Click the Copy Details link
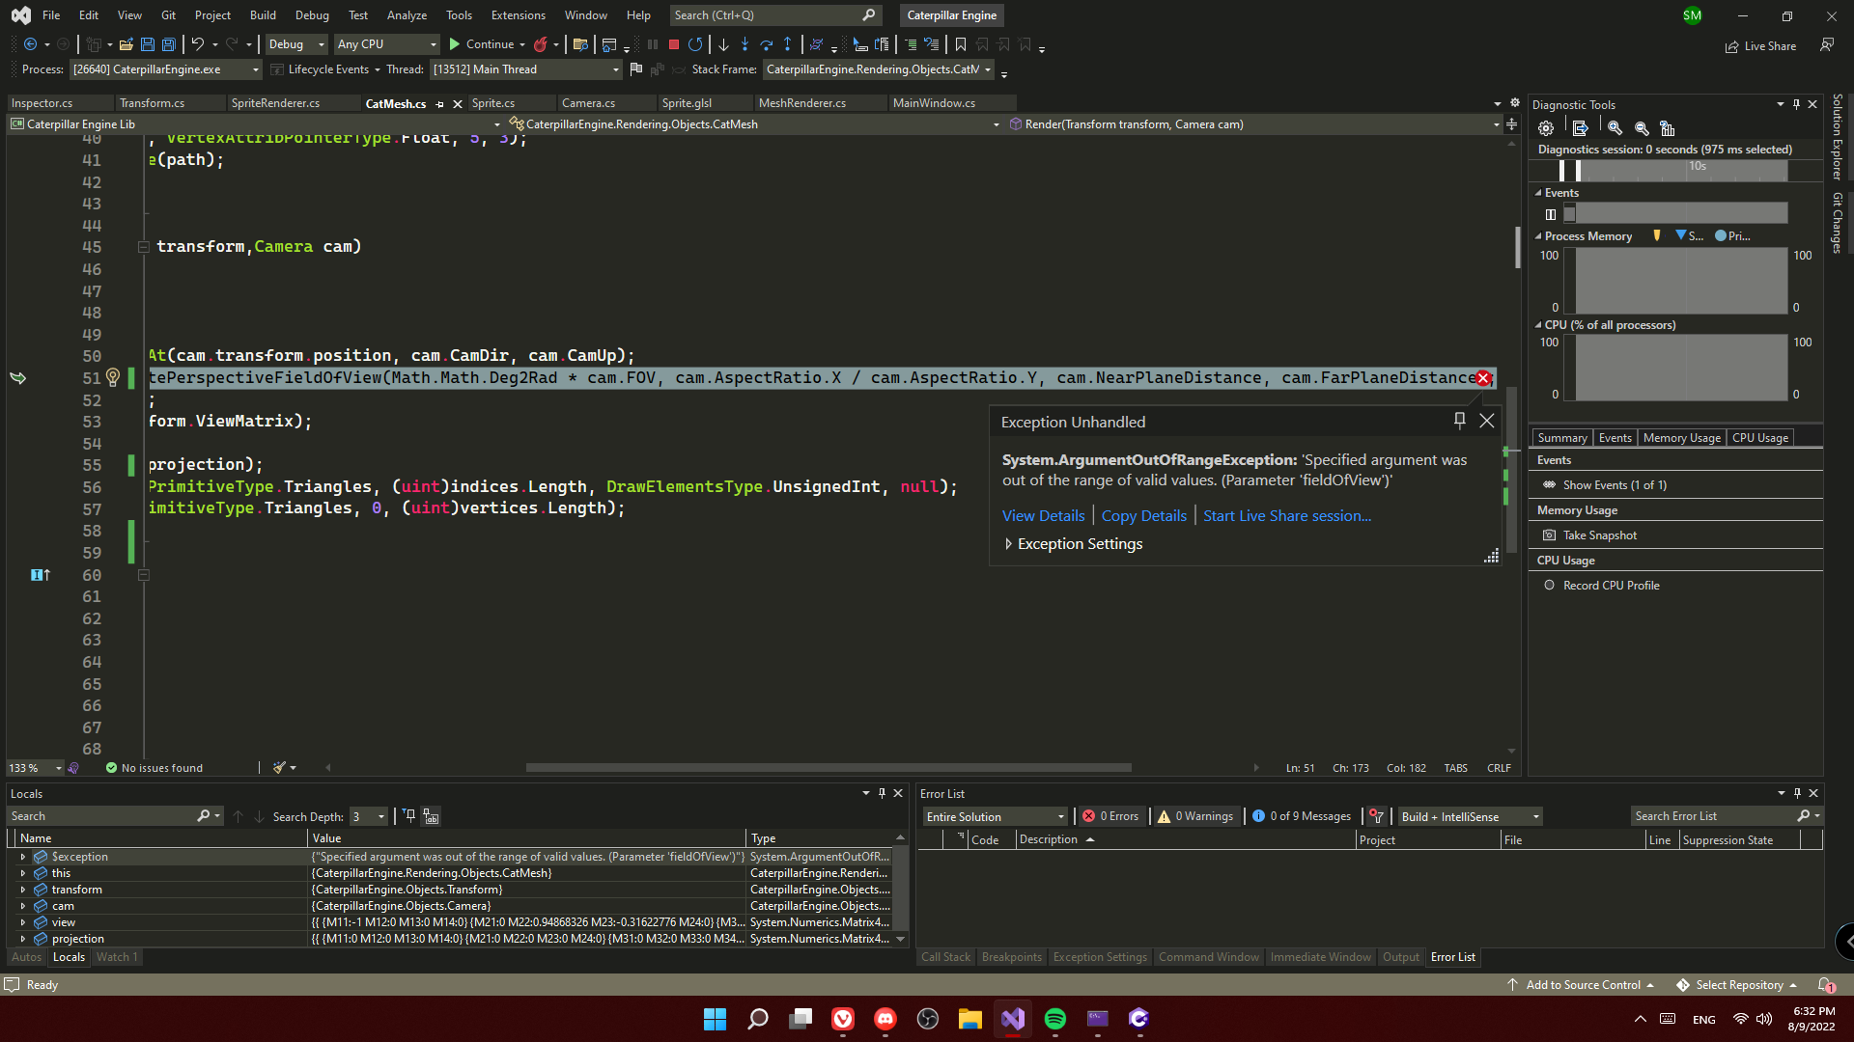The width and height of the screenshot is (1854, 1042). coord(1143,515)
